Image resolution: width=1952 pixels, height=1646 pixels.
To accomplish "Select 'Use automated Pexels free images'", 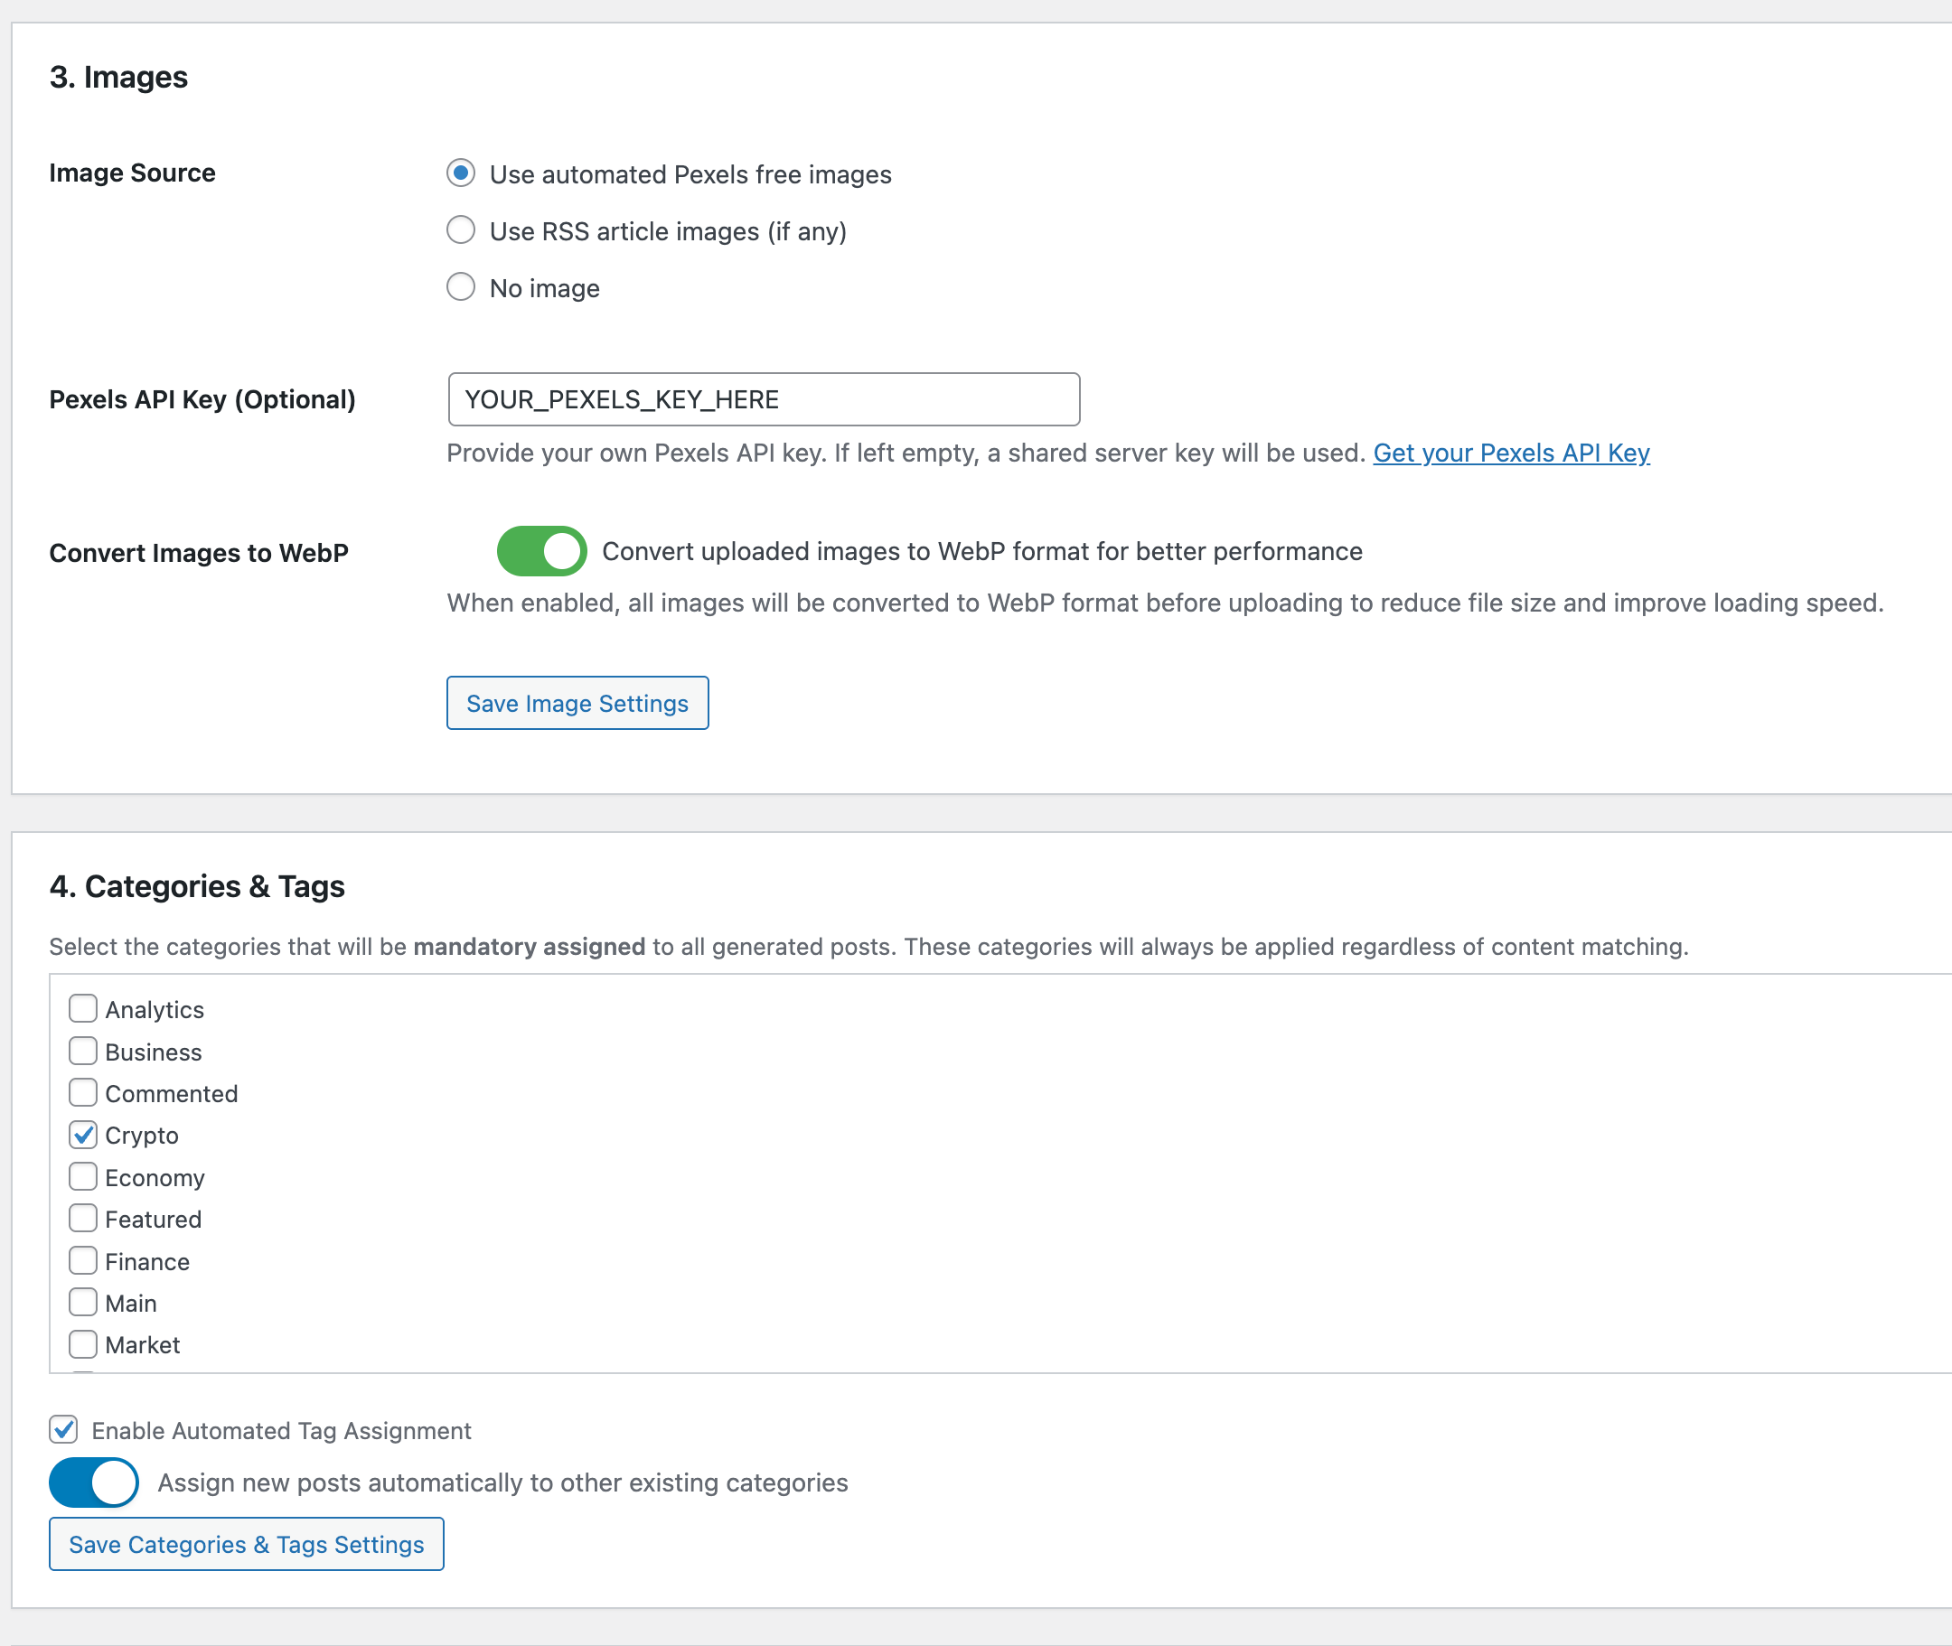I will [460, 173].
